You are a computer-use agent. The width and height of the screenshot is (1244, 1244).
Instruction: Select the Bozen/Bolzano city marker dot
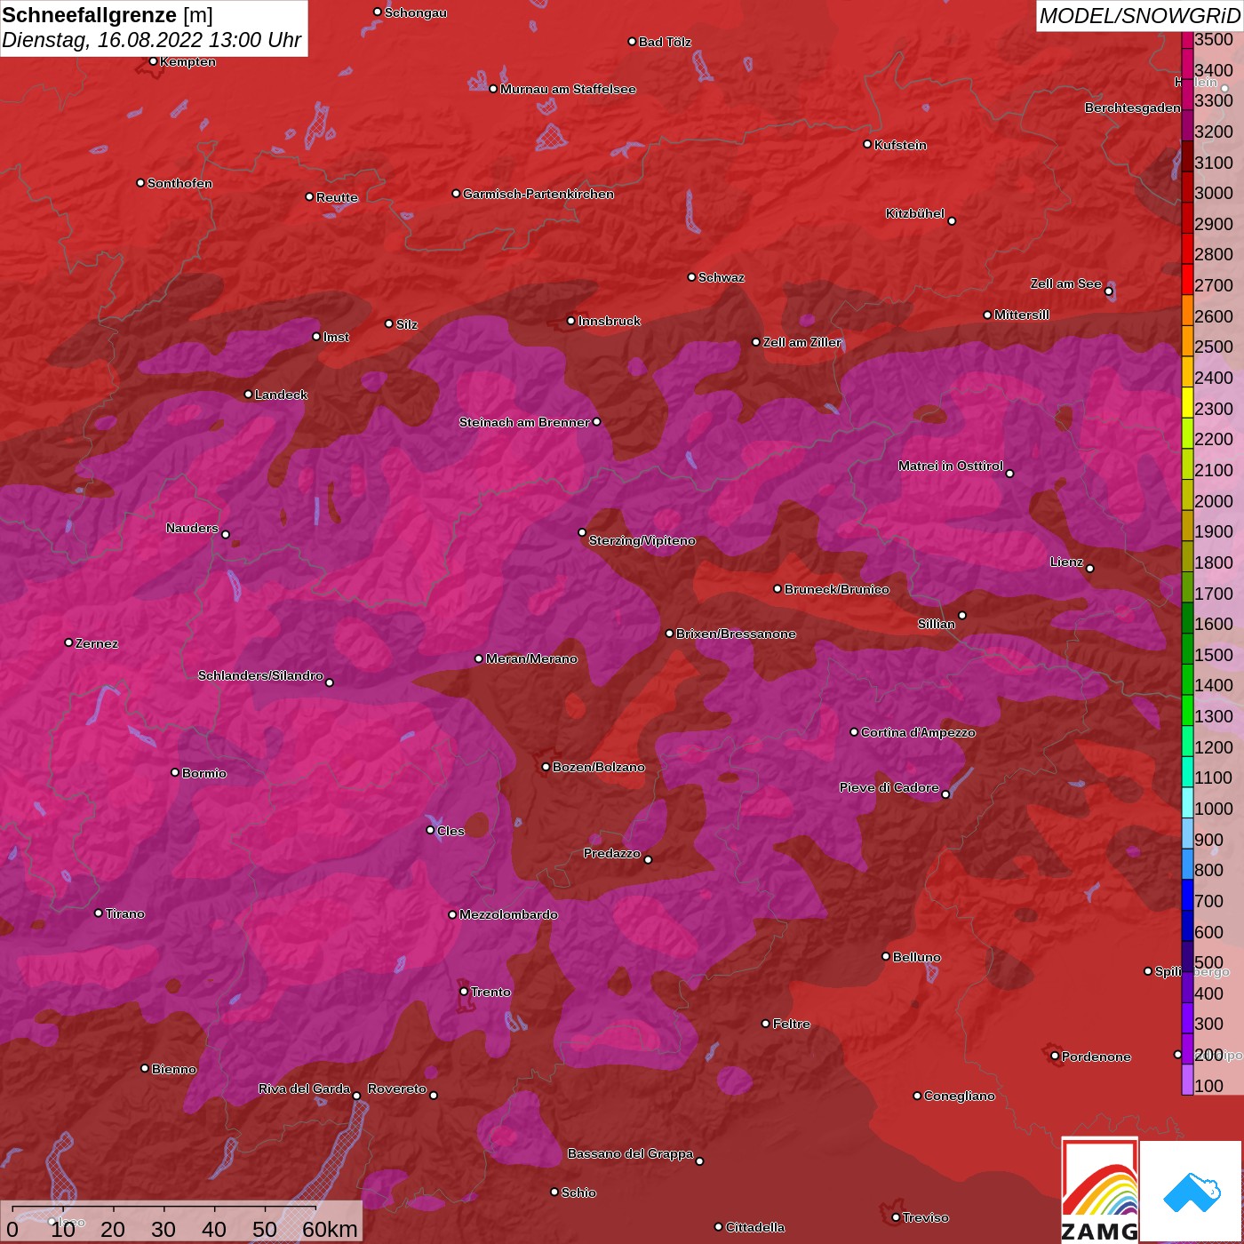(x=546, y=767)
